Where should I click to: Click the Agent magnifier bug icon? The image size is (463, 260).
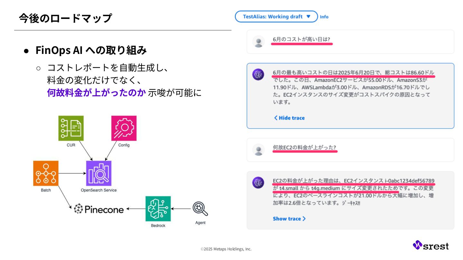[200, 209]
